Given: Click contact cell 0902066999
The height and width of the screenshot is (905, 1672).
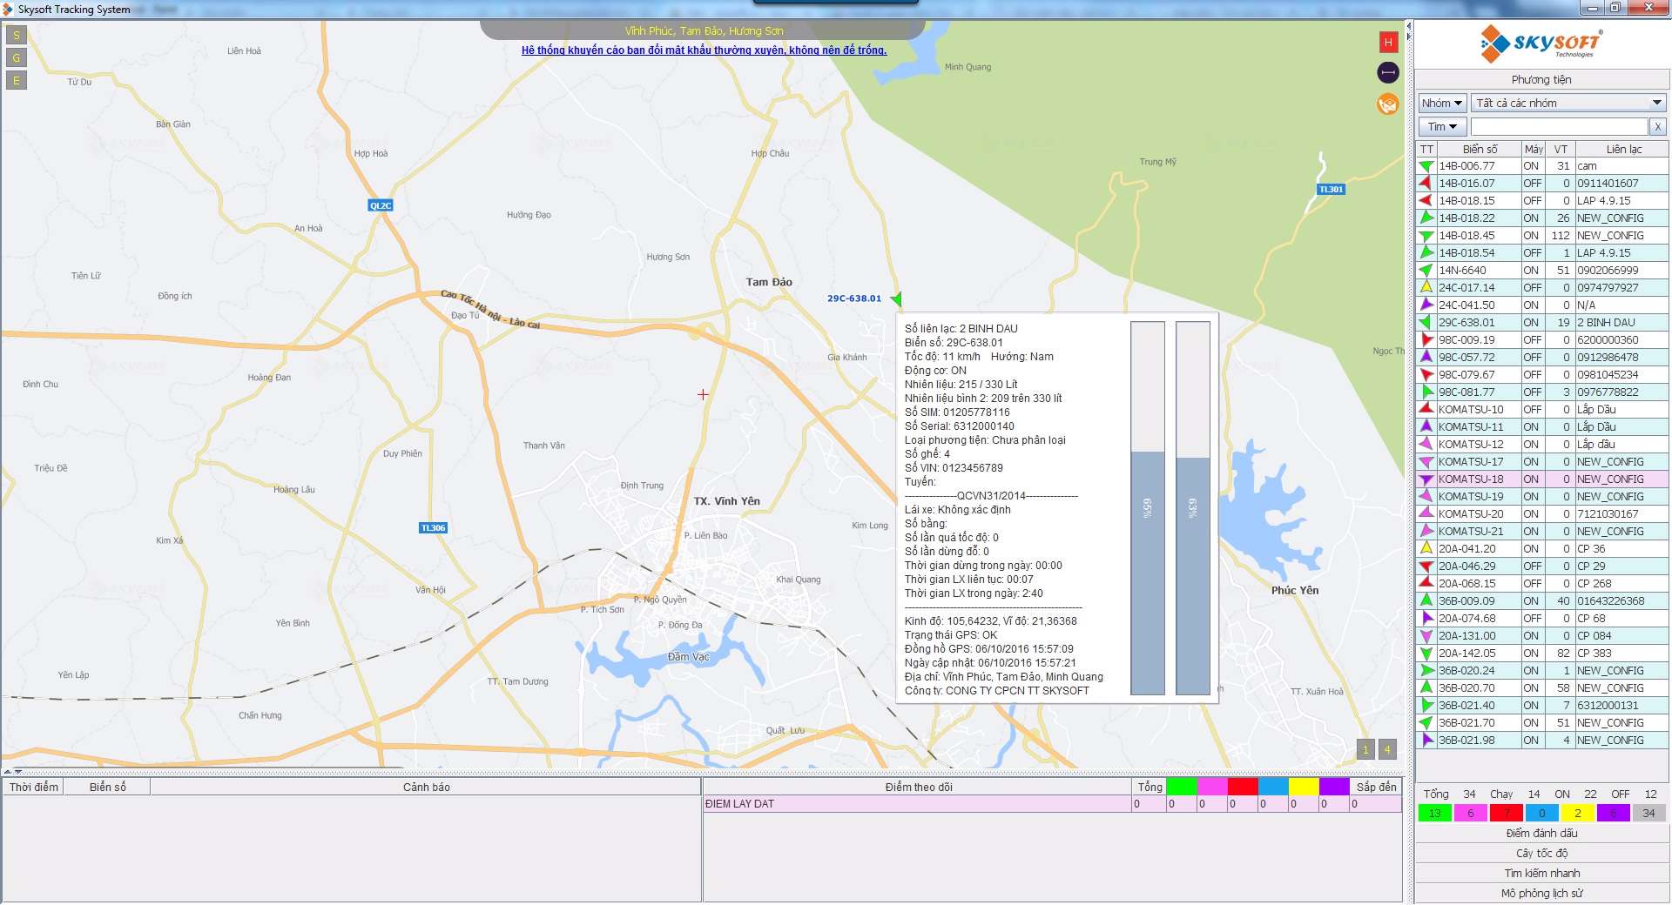Looking at the screenshot, I should tap(1621, 270).
